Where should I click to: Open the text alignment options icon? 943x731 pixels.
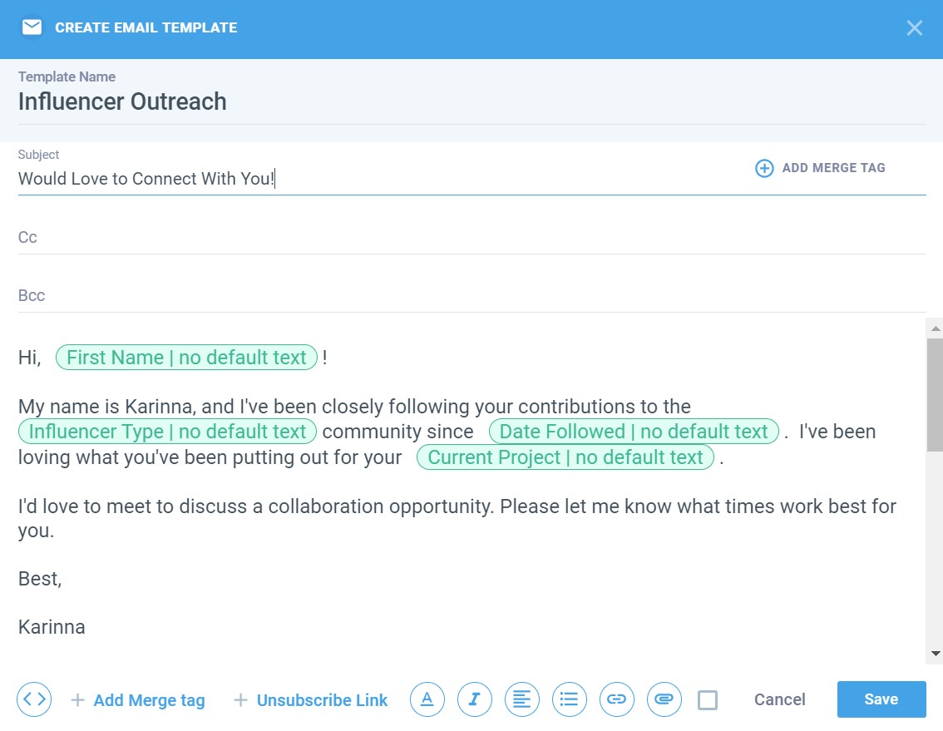click(522, 699)
